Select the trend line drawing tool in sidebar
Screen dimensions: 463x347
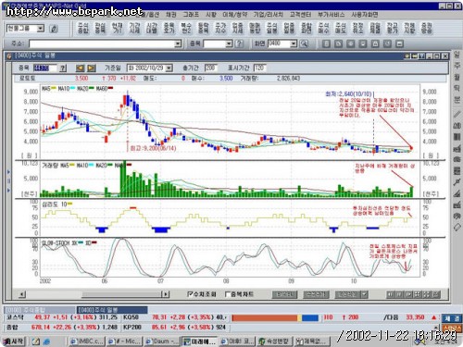pos(457,115)
